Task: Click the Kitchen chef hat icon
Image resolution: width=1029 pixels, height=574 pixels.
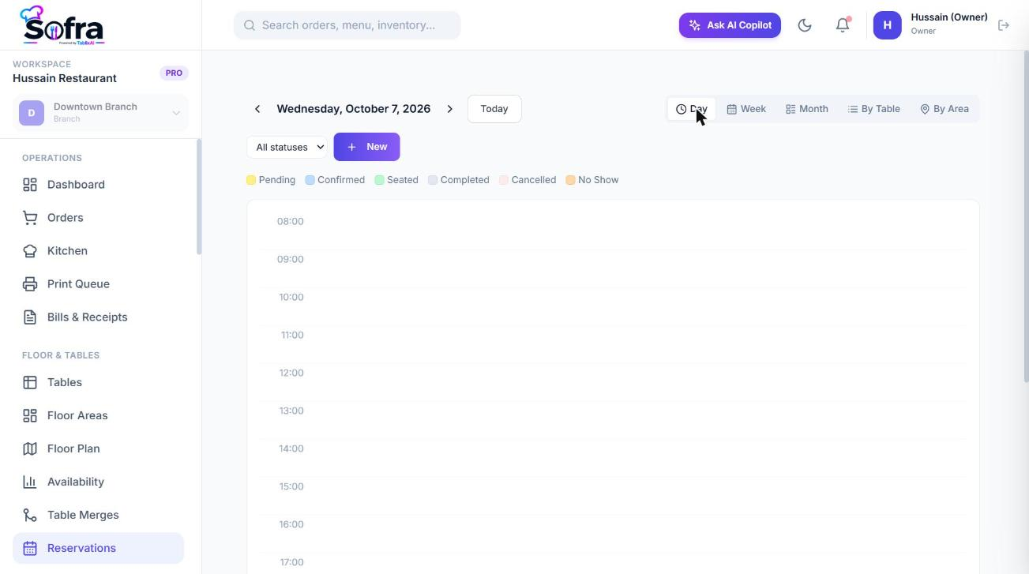Action: (x=30, y=251)
